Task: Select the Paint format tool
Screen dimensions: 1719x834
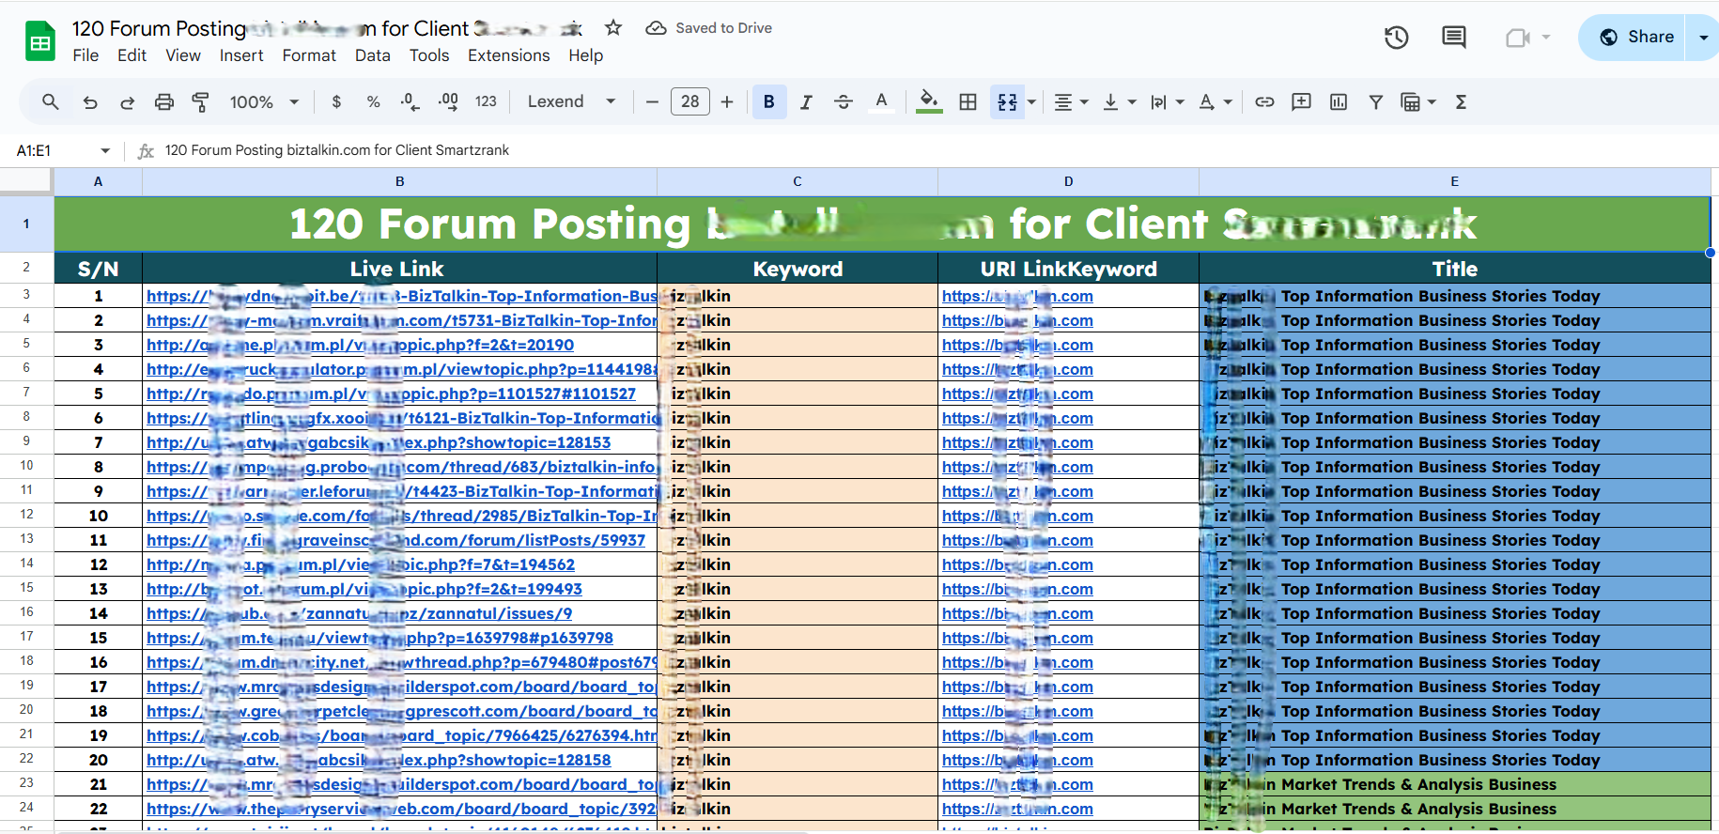Action: pyautogui.click(x=200, y=102)
